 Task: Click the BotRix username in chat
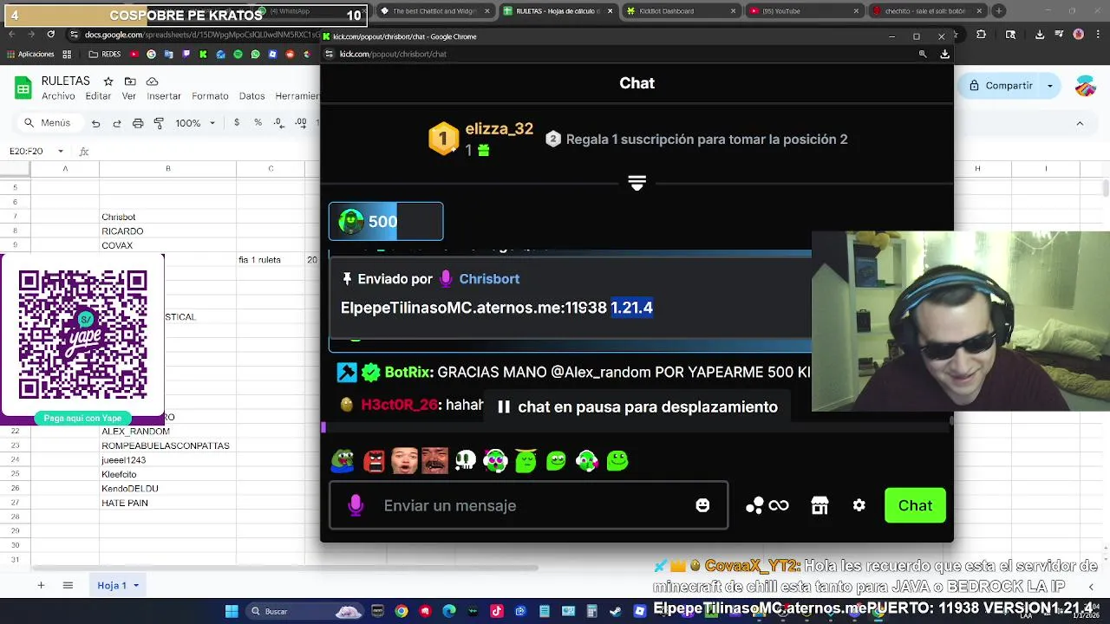[x=408, y=373]
